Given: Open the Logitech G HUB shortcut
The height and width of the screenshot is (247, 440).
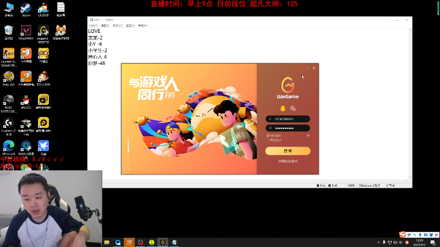Looking at the screenshot, I should [x=9, y=127].
